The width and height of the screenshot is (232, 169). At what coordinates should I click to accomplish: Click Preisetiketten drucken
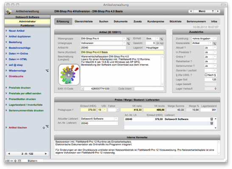22,99
